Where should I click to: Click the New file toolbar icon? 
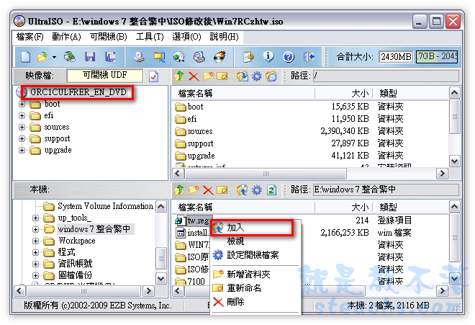pyautogui.click(x=25, y=57)
